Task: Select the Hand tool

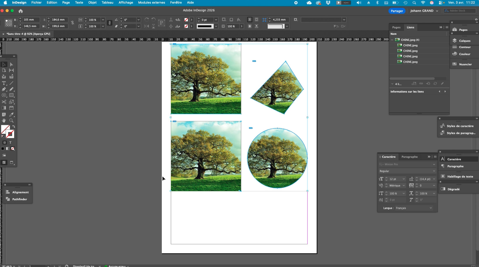Action: 4,121
